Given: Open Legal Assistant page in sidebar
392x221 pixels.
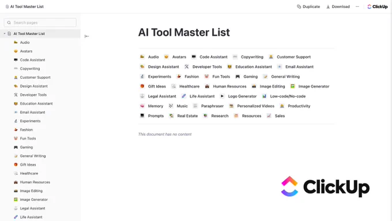Looking at the screenshot, I should [x=32, y=208].
